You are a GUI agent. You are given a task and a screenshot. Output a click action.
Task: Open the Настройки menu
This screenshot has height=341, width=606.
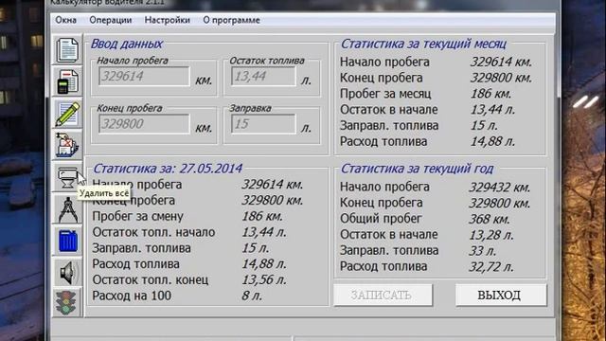point(167,20)
